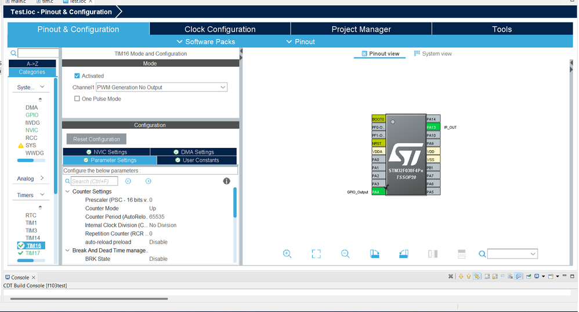Toggle vertical split view icon

[433, 253]
